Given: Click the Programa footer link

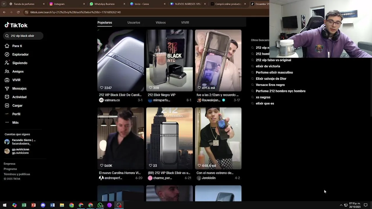Looking at the screenshot, I should 10,169.
